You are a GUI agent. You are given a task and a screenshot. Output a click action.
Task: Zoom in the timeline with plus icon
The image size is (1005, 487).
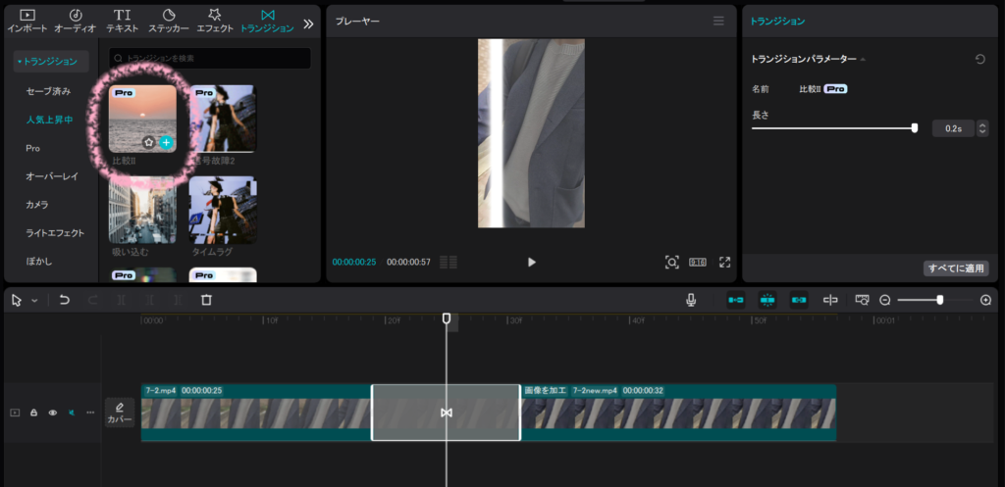pos(985,300)
